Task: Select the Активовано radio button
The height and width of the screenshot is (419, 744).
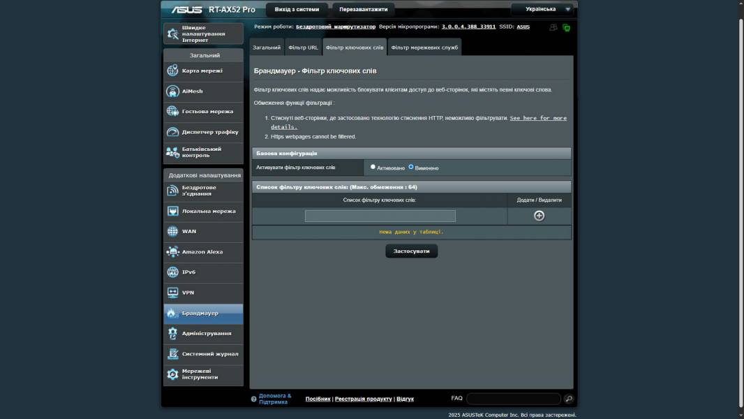Action: 373,167
